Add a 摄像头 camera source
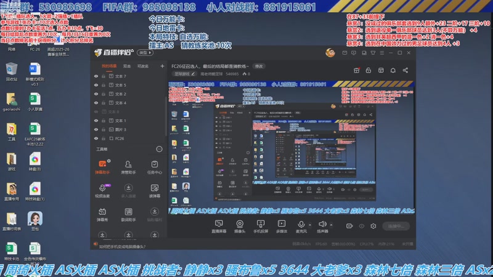Viewport: 493px width, 277px height. point(240,226)
